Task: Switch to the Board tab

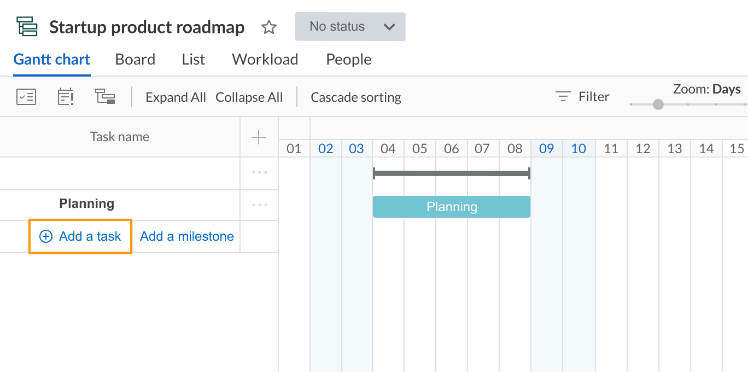Action: point(135,59)
